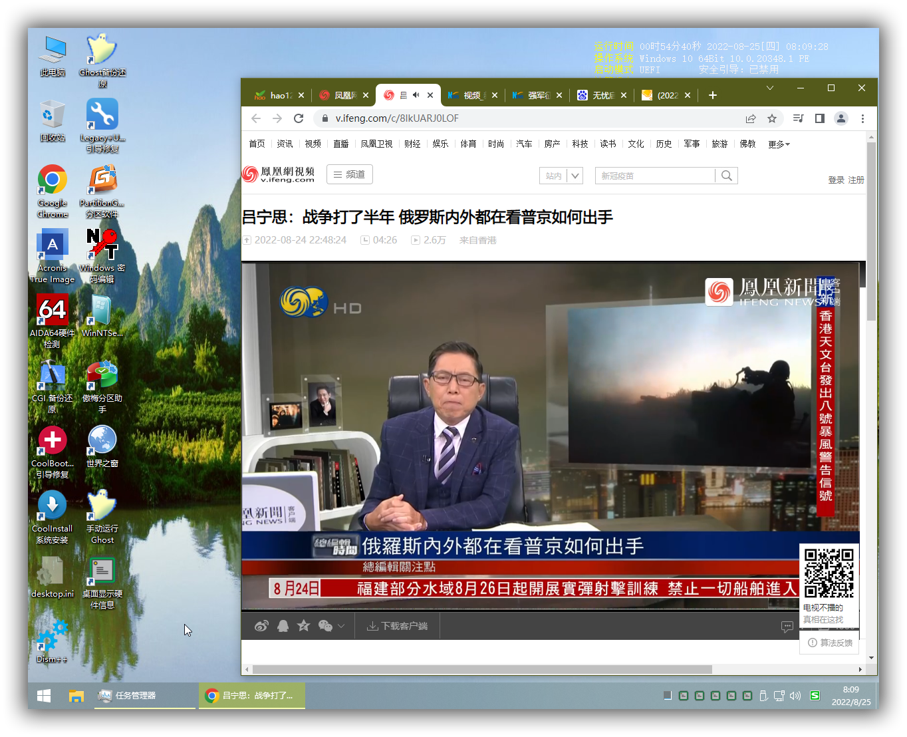Click the address bar URL v.ifeng.com
907x737 pixels.
(x=397, y=118)
